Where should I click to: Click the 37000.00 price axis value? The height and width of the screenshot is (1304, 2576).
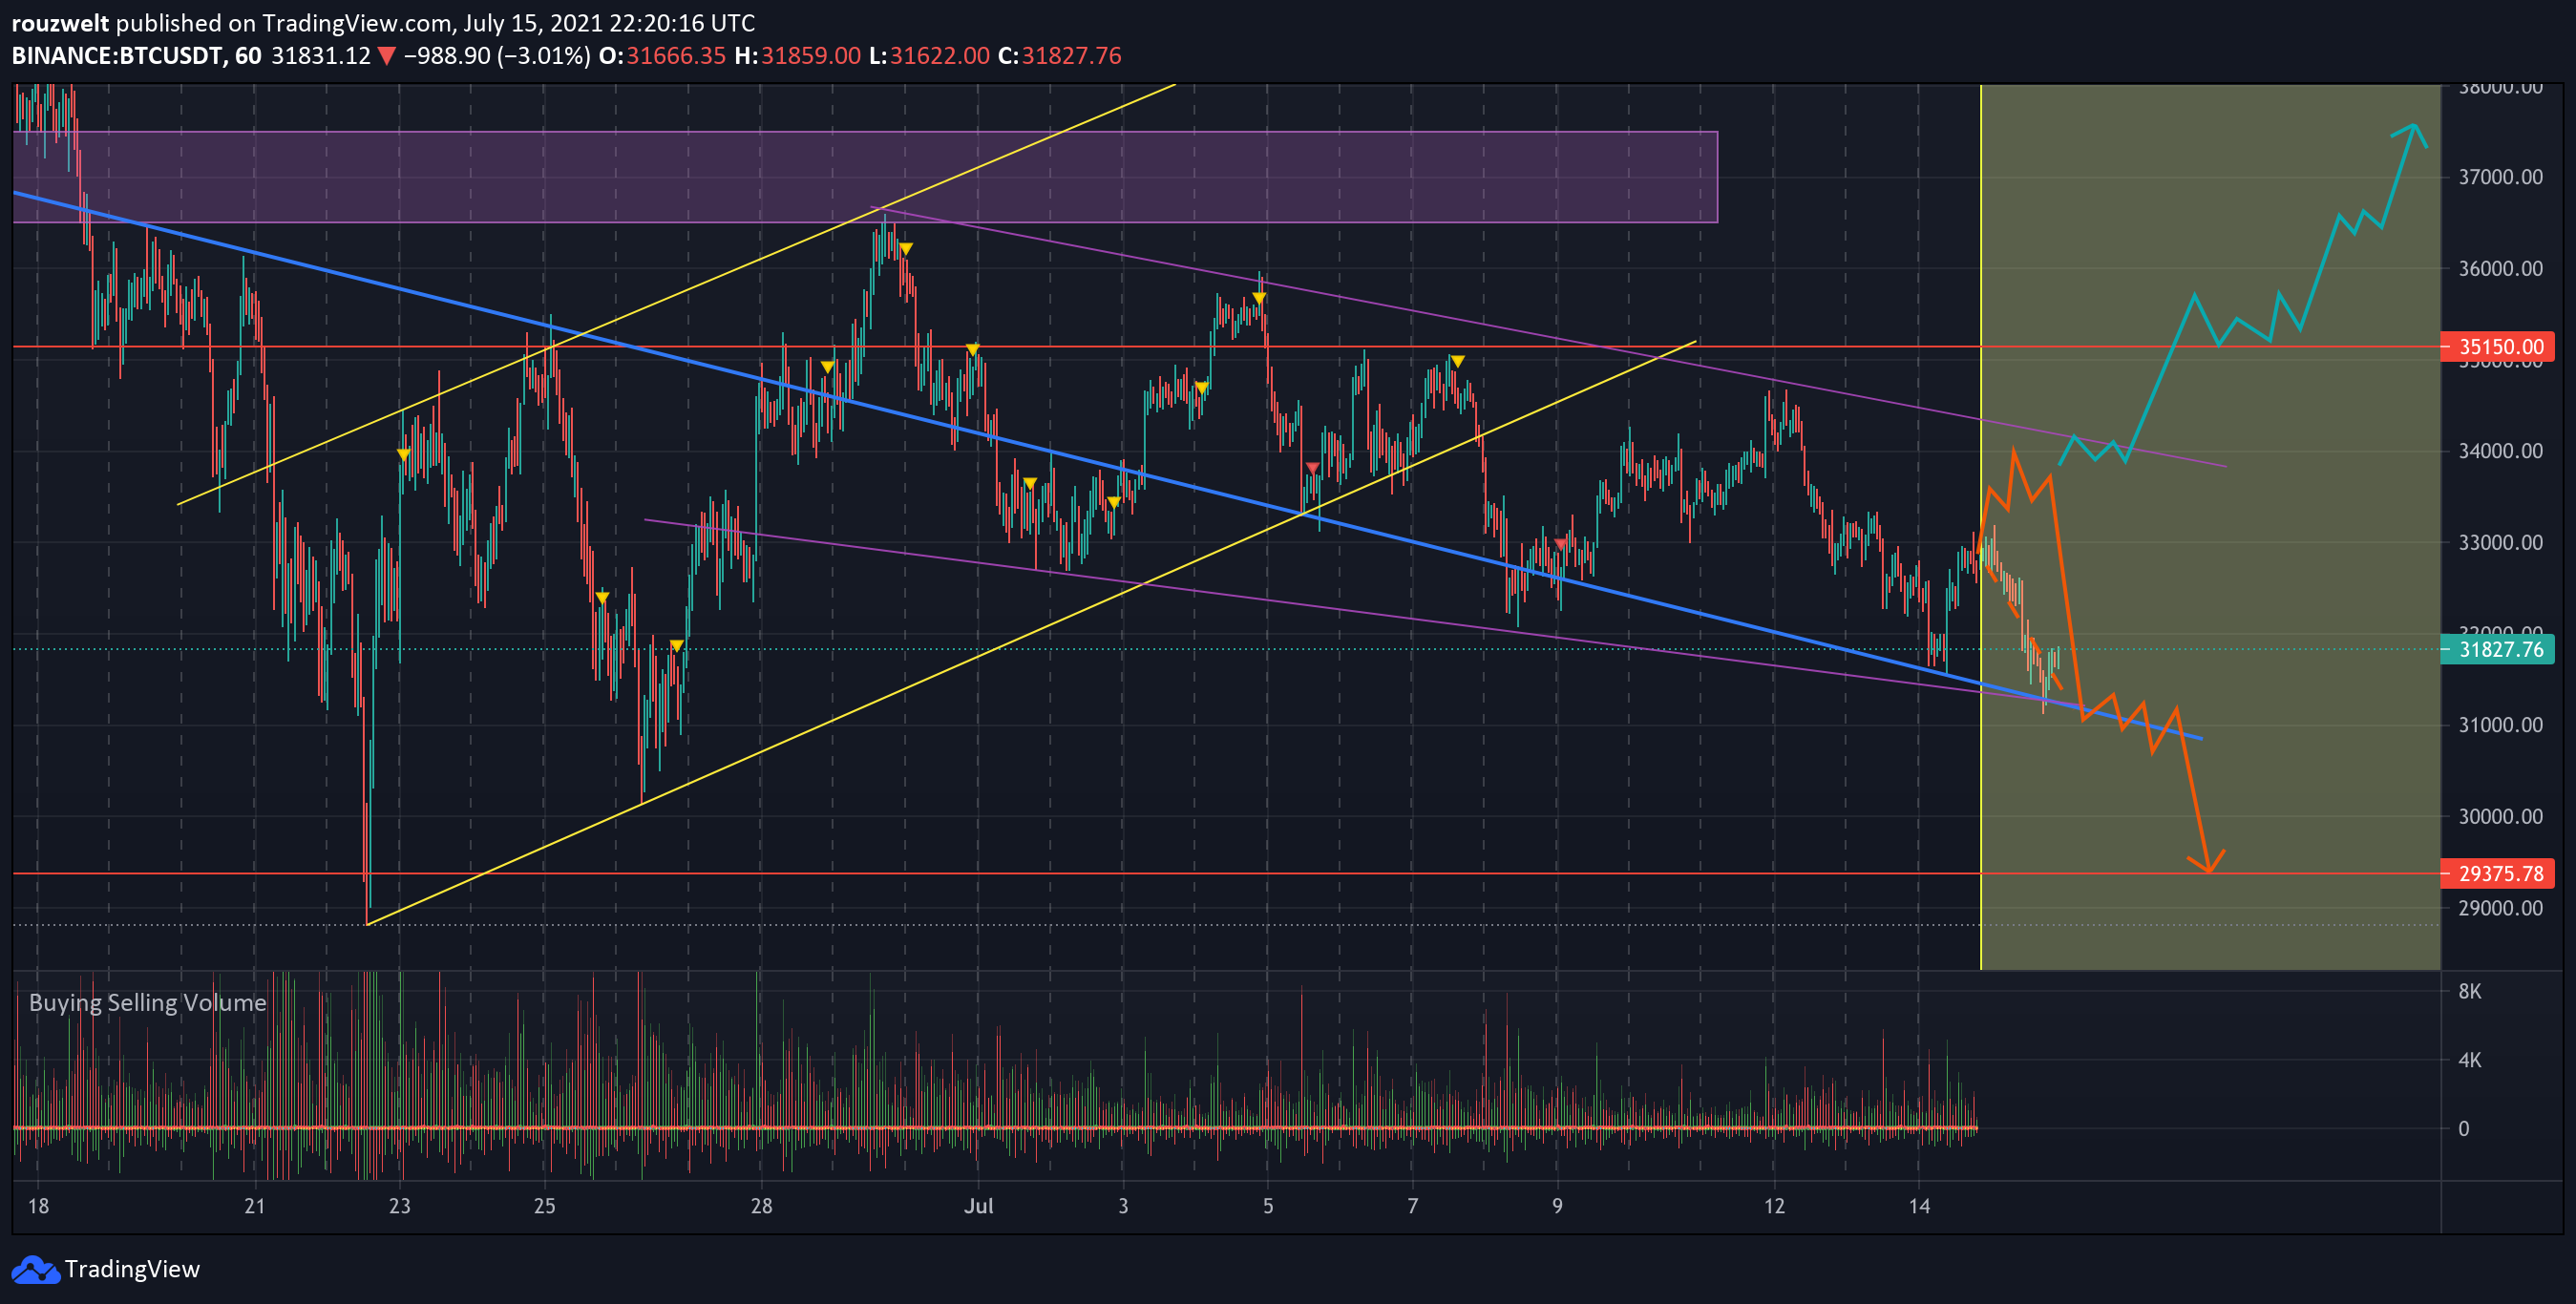[x=2500, y=177]
